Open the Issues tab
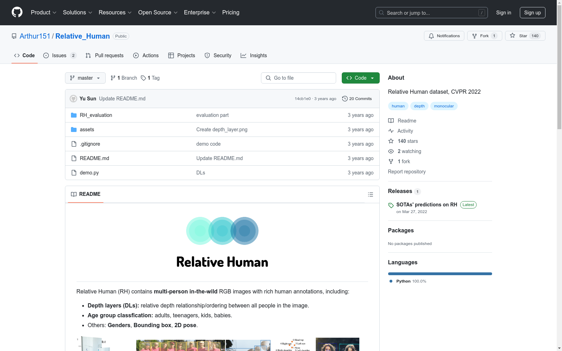The width and height of the screenshot is (562, 351). 60,55
